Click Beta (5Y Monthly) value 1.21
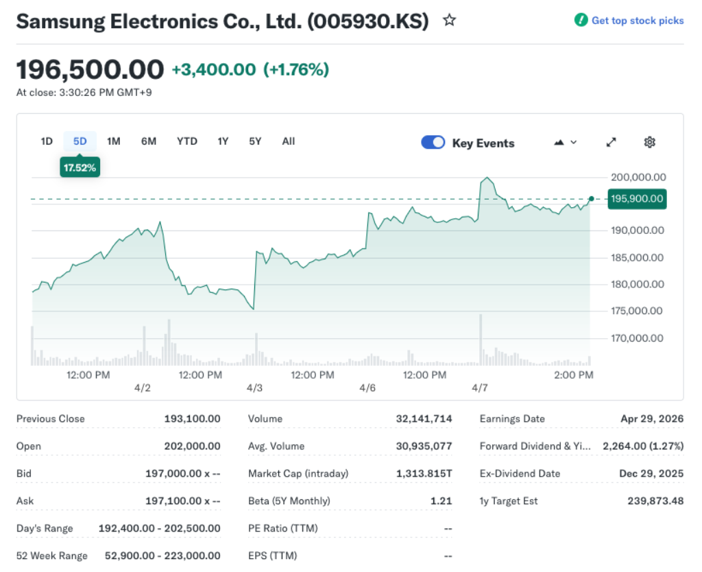This screenshot has width=702, height=572. (x=441, y=501)
